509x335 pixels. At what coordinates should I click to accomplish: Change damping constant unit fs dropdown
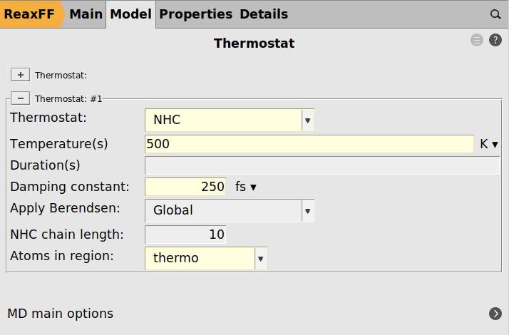point(246,187)
